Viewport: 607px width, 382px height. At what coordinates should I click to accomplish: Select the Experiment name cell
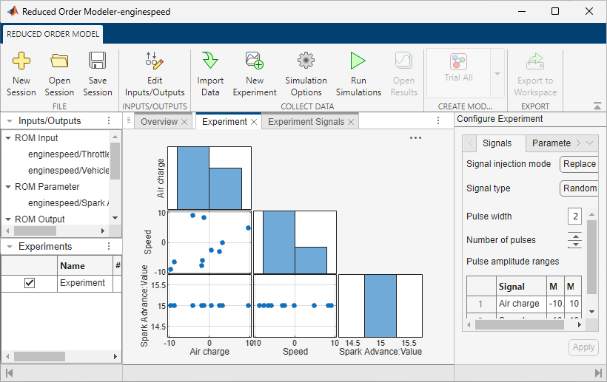click(x=85, y=283)
